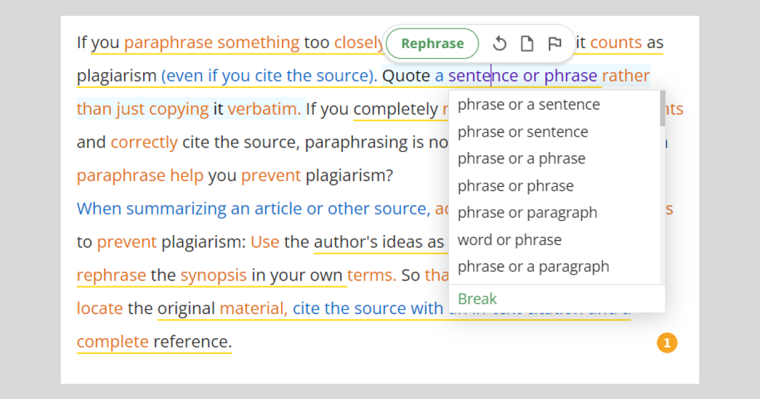Click the orange badge showing number 1
The height and width of the screenshot is (399, 760).
[667, 343]
